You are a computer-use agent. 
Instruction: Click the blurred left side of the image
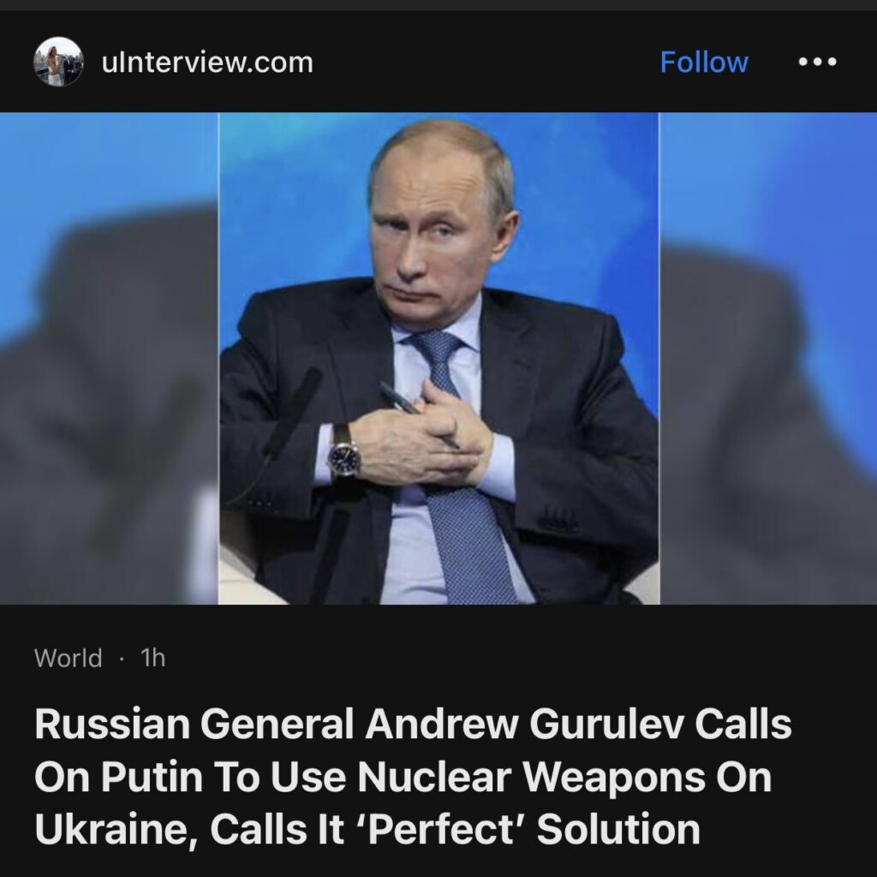tap(109, 359)
